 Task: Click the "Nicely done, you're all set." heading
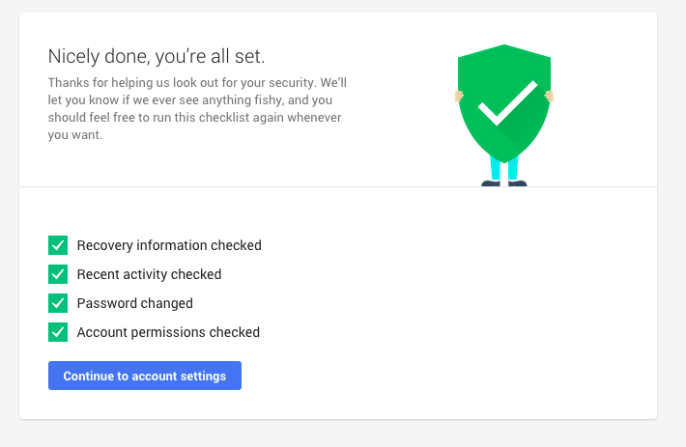pyautogui.click(x=156, y=55)
